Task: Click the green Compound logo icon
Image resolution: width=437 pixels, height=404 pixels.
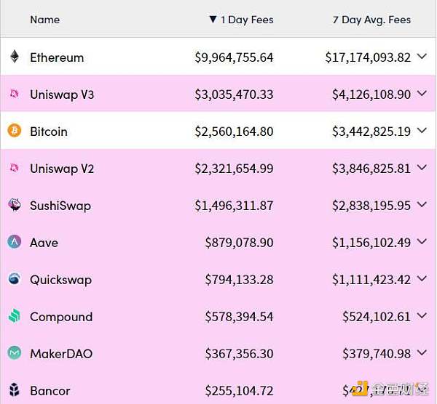Action: coord(15,316)
